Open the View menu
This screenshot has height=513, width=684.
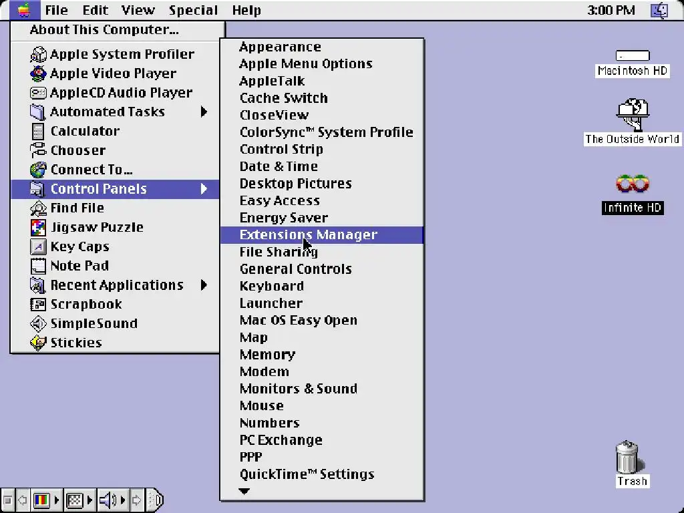pyautogui.click(x=138, y=10)
